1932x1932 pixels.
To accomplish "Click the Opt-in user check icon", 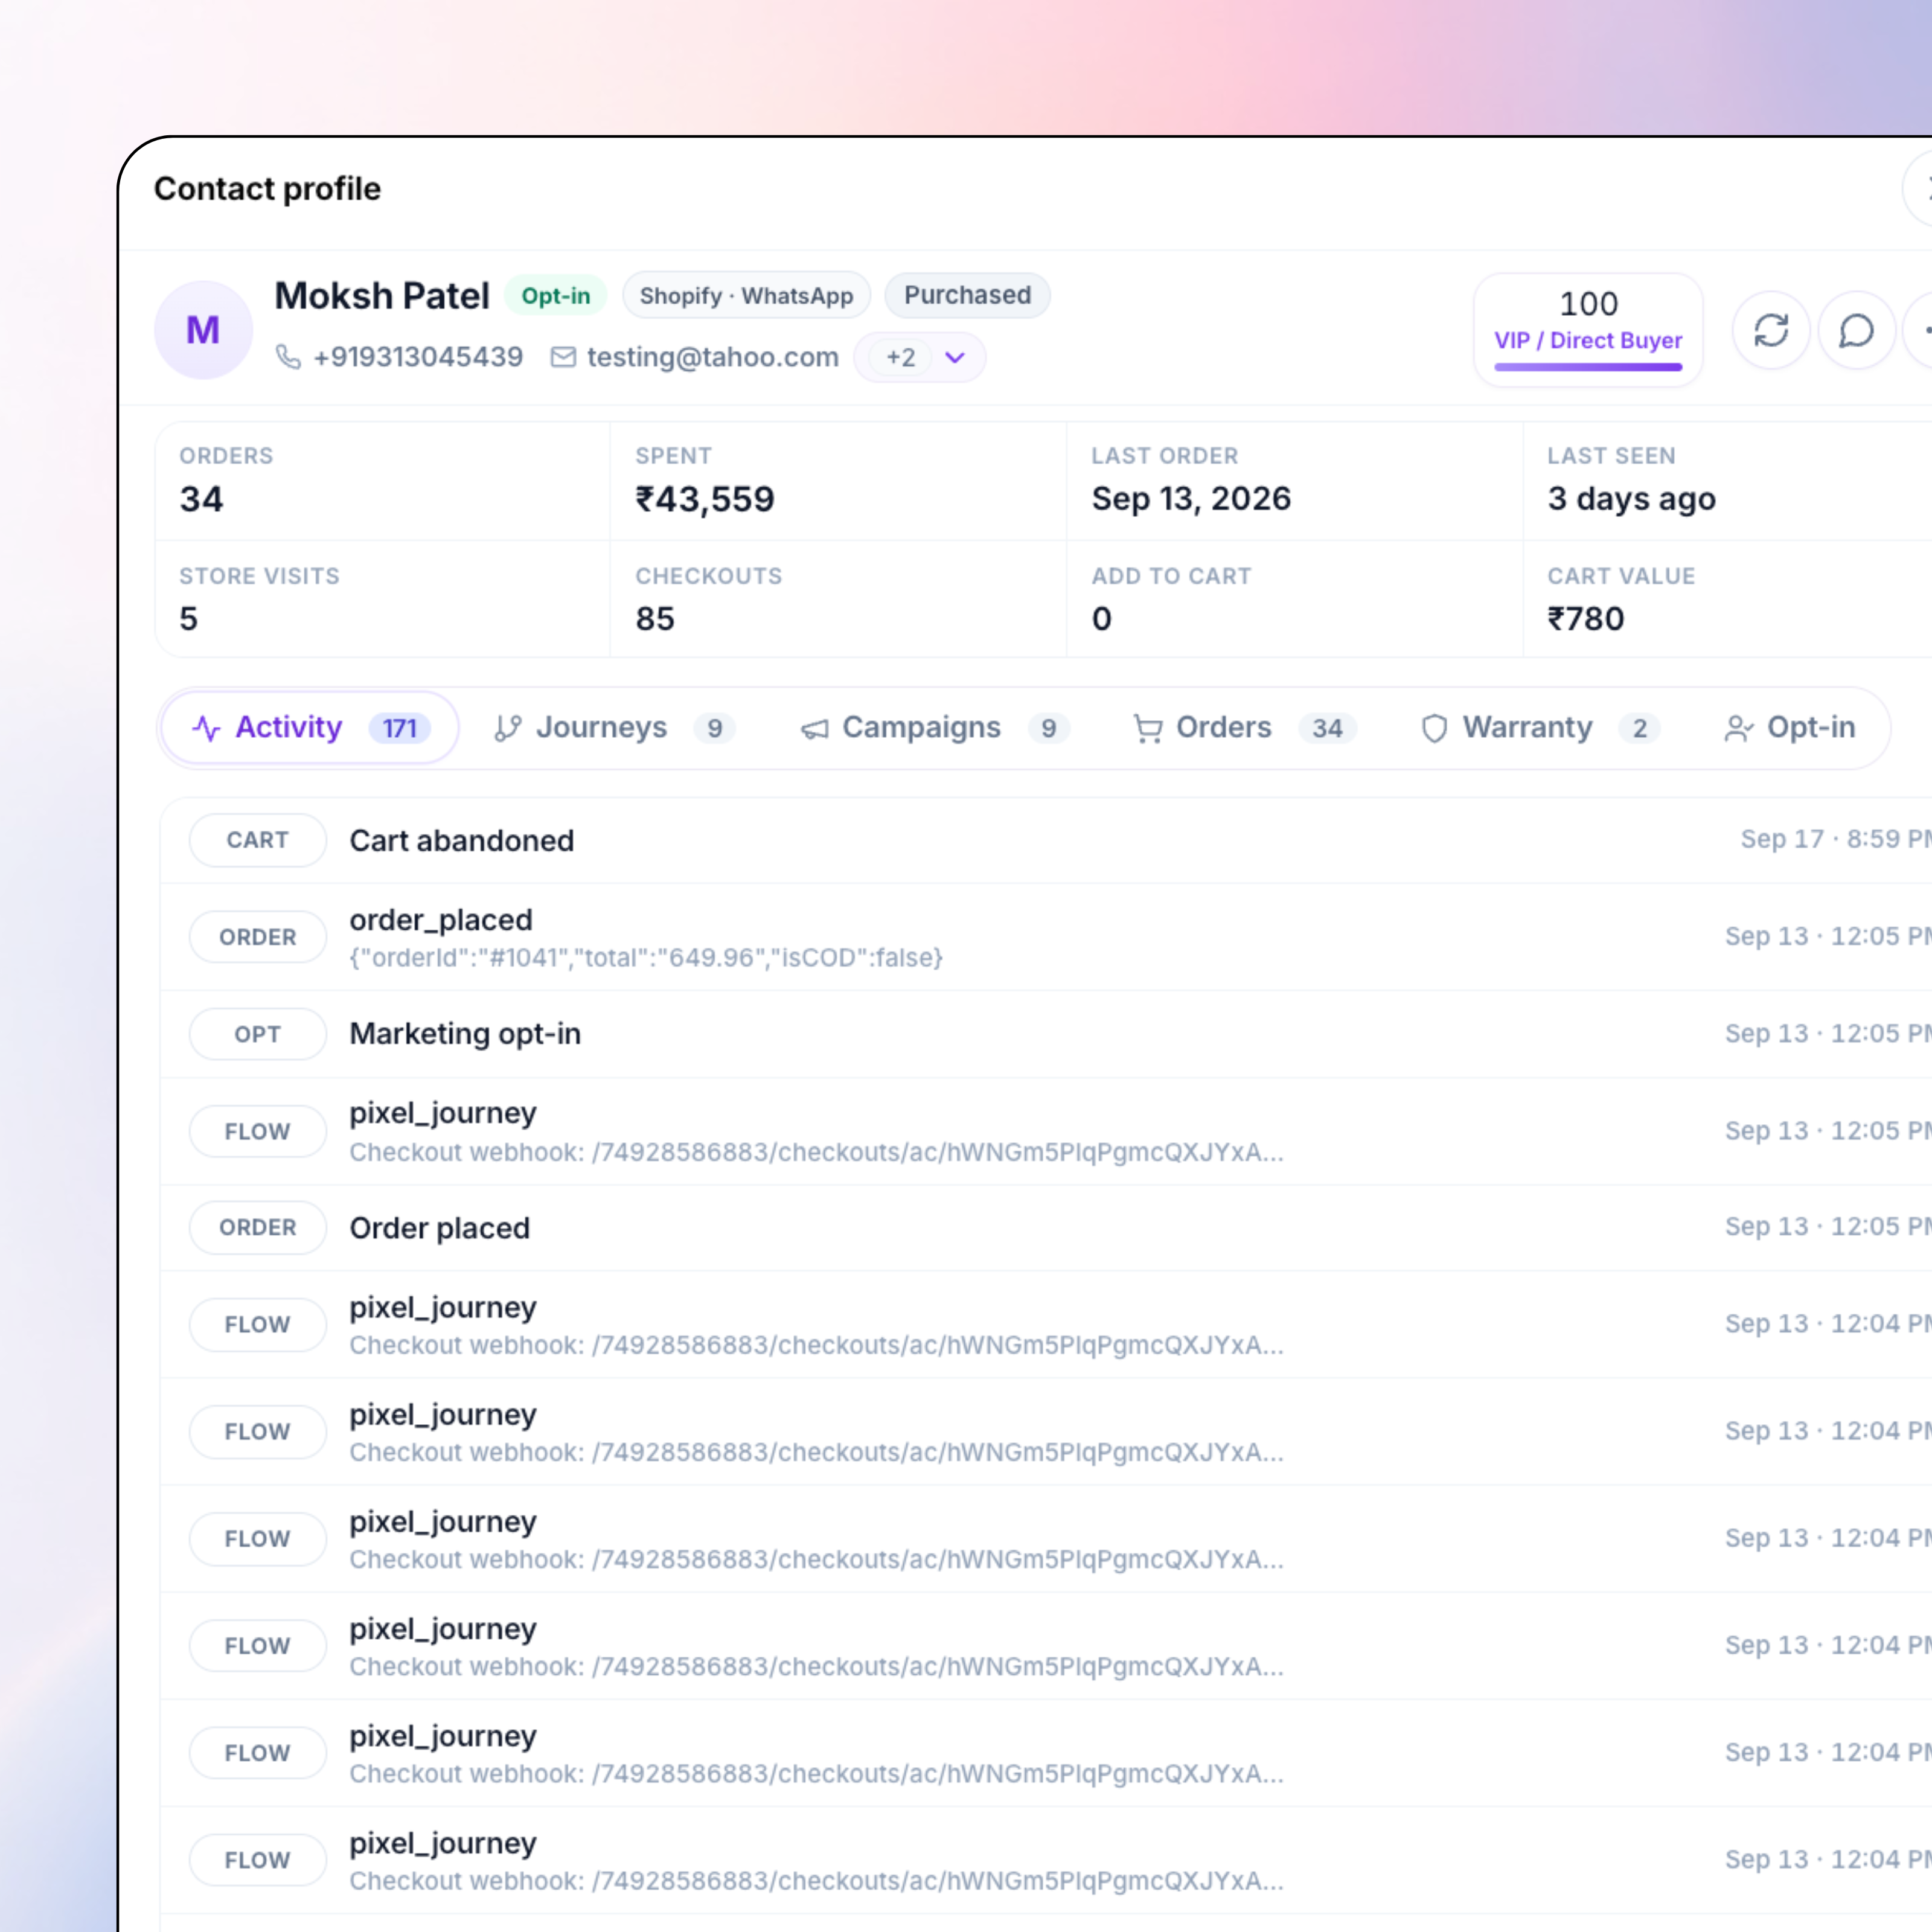I will (x=1739, y=729).
